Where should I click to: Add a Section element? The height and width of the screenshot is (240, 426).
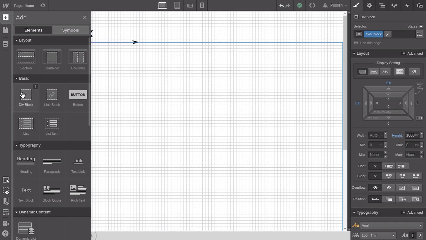pyautogui.click(x=26, y=60)
